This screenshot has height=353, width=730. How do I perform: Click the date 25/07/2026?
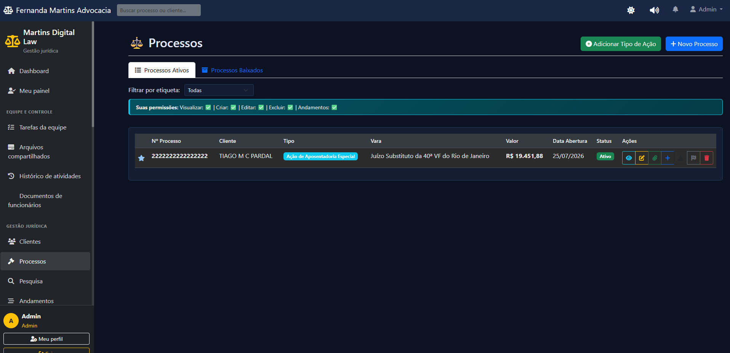click(x=568, y=156)
